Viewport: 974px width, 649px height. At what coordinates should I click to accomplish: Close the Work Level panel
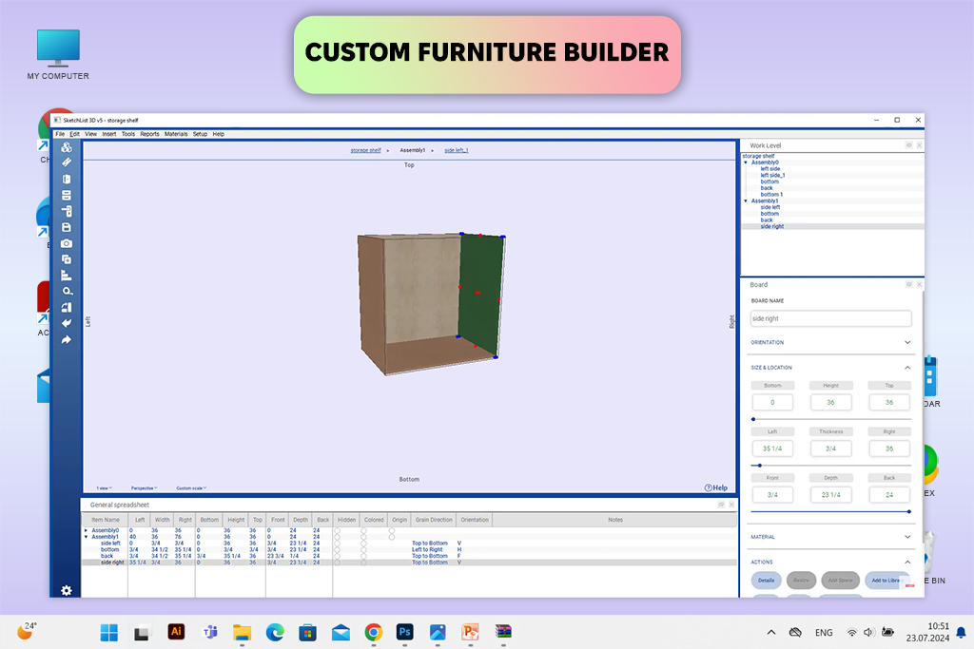tap(920, 145)
